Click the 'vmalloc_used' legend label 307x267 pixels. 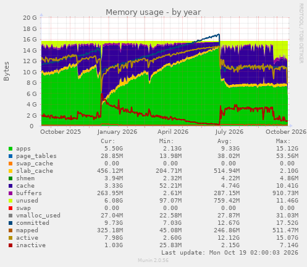(x=38, y=216)
